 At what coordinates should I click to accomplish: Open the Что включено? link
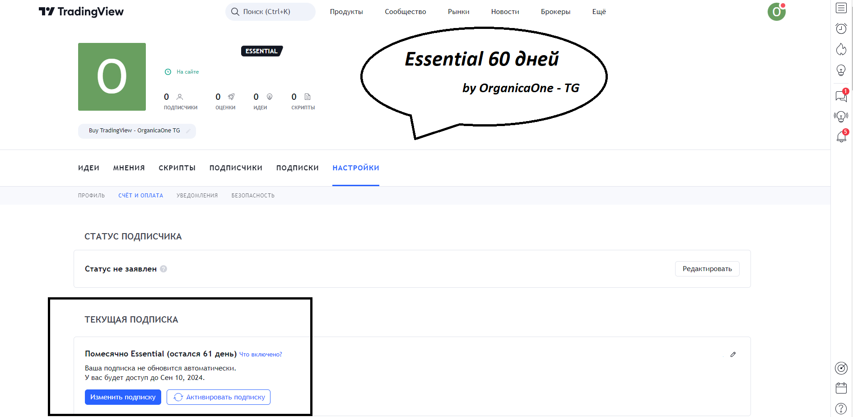tap(261, 355)
